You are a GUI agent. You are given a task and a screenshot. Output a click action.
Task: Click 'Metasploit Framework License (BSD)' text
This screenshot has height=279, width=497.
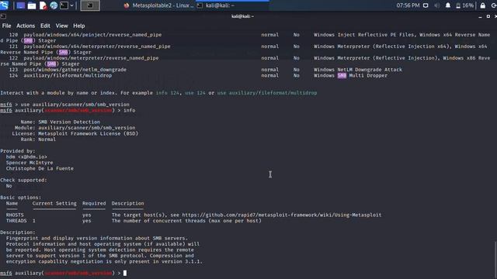(88, 133)
